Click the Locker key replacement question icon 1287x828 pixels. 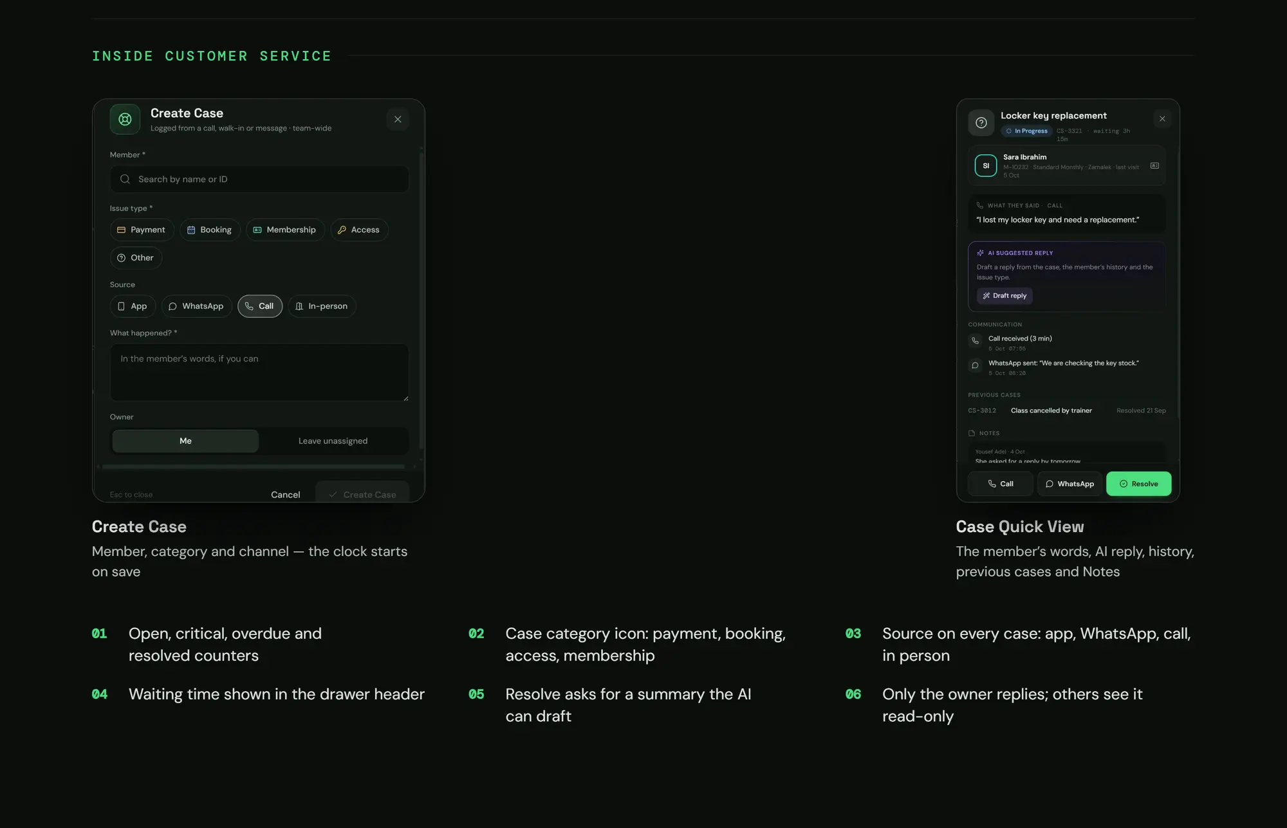(981, 123)
